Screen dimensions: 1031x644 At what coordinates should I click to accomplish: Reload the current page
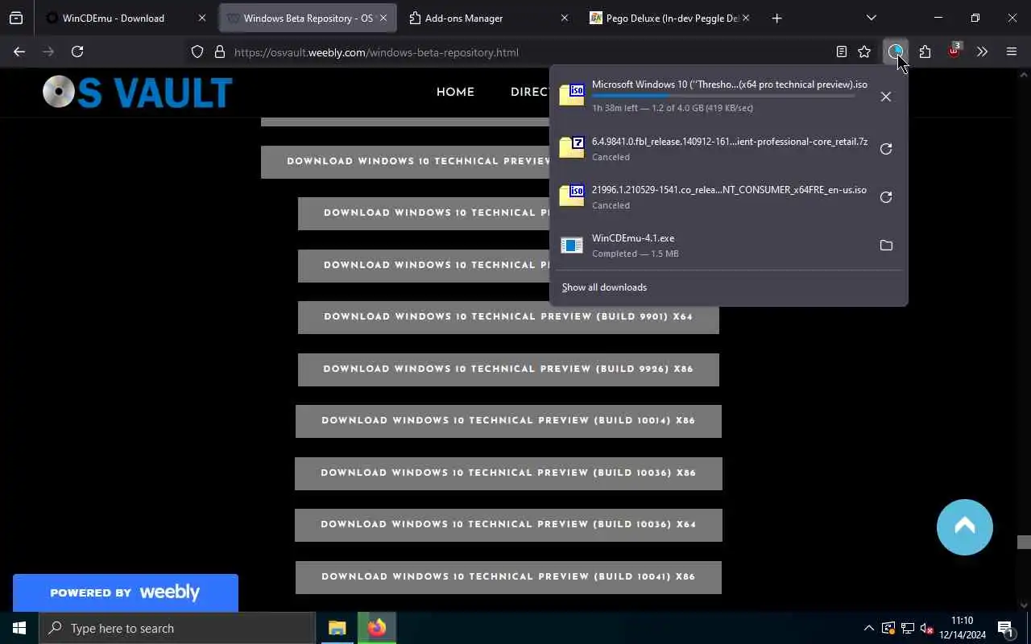pyautogui.click(x=77, y=52)
